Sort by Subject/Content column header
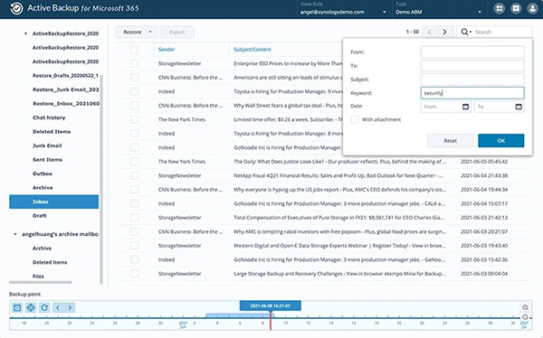Viewport: 543px width, 338px height. (x=252, y=50)
